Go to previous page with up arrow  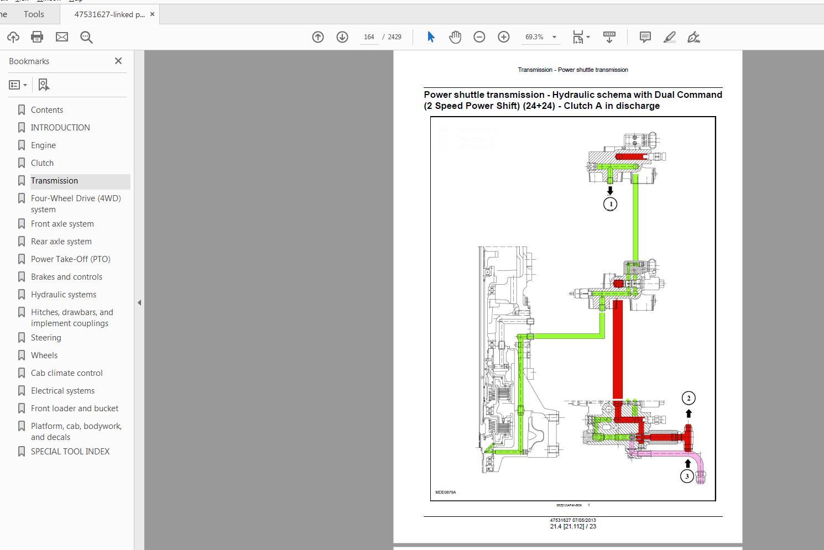[318, 37]
